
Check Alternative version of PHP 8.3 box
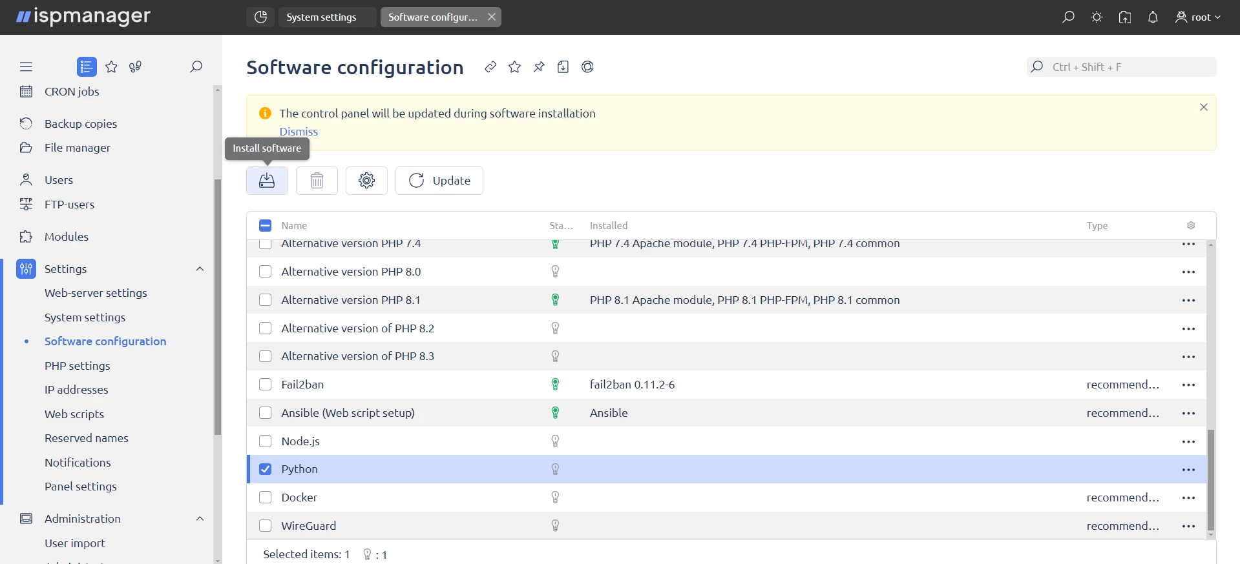(x=265, y=356)
